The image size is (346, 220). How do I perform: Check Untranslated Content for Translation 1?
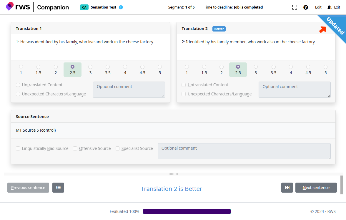(x=18, y=85)
